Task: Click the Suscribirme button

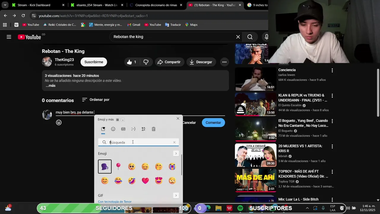Action: [x=94, y=62]
